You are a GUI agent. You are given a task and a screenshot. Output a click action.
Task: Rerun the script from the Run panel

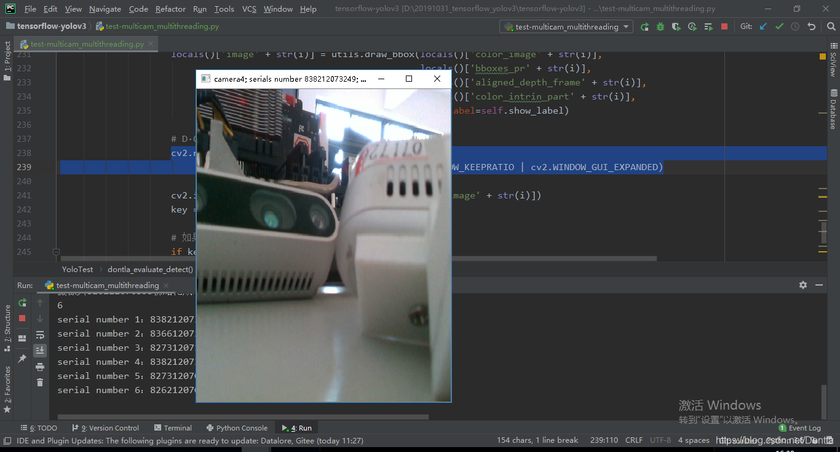(x=22, y=303)
